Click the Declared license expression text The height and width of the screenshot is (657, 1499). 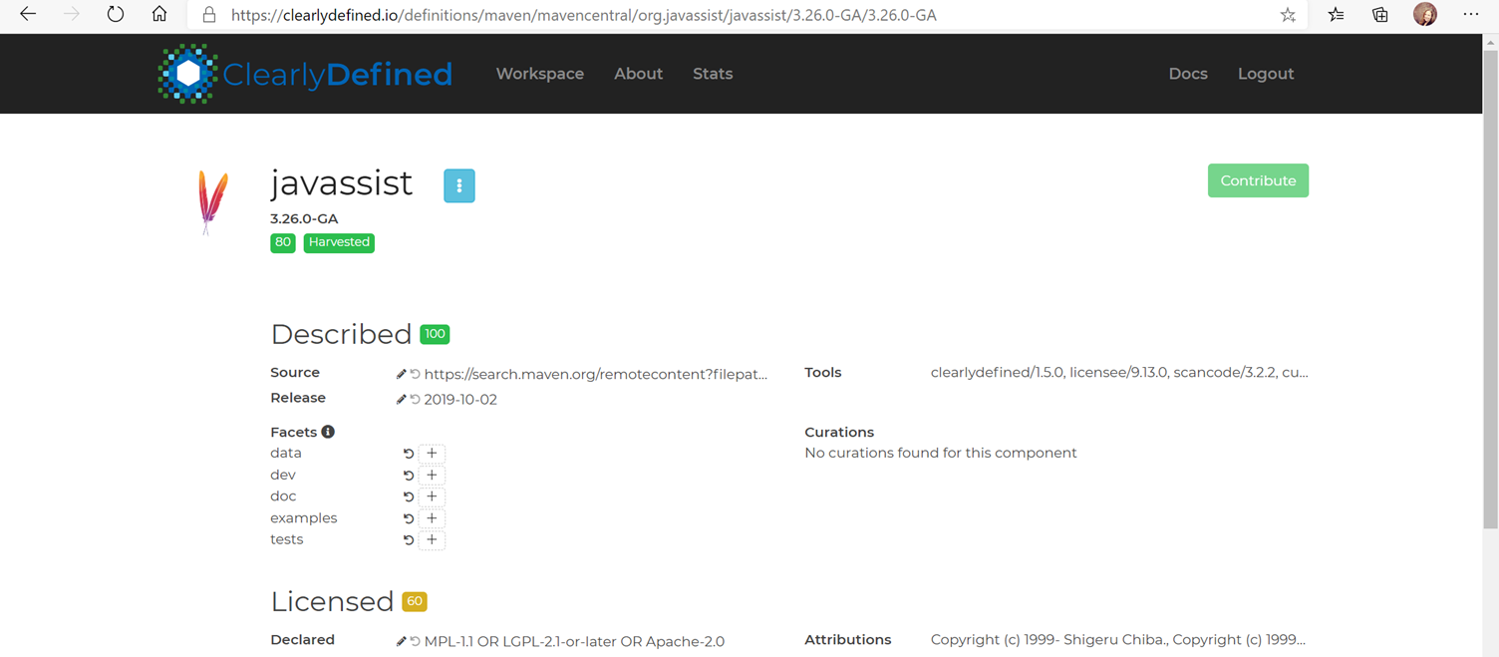coord(574,641)
